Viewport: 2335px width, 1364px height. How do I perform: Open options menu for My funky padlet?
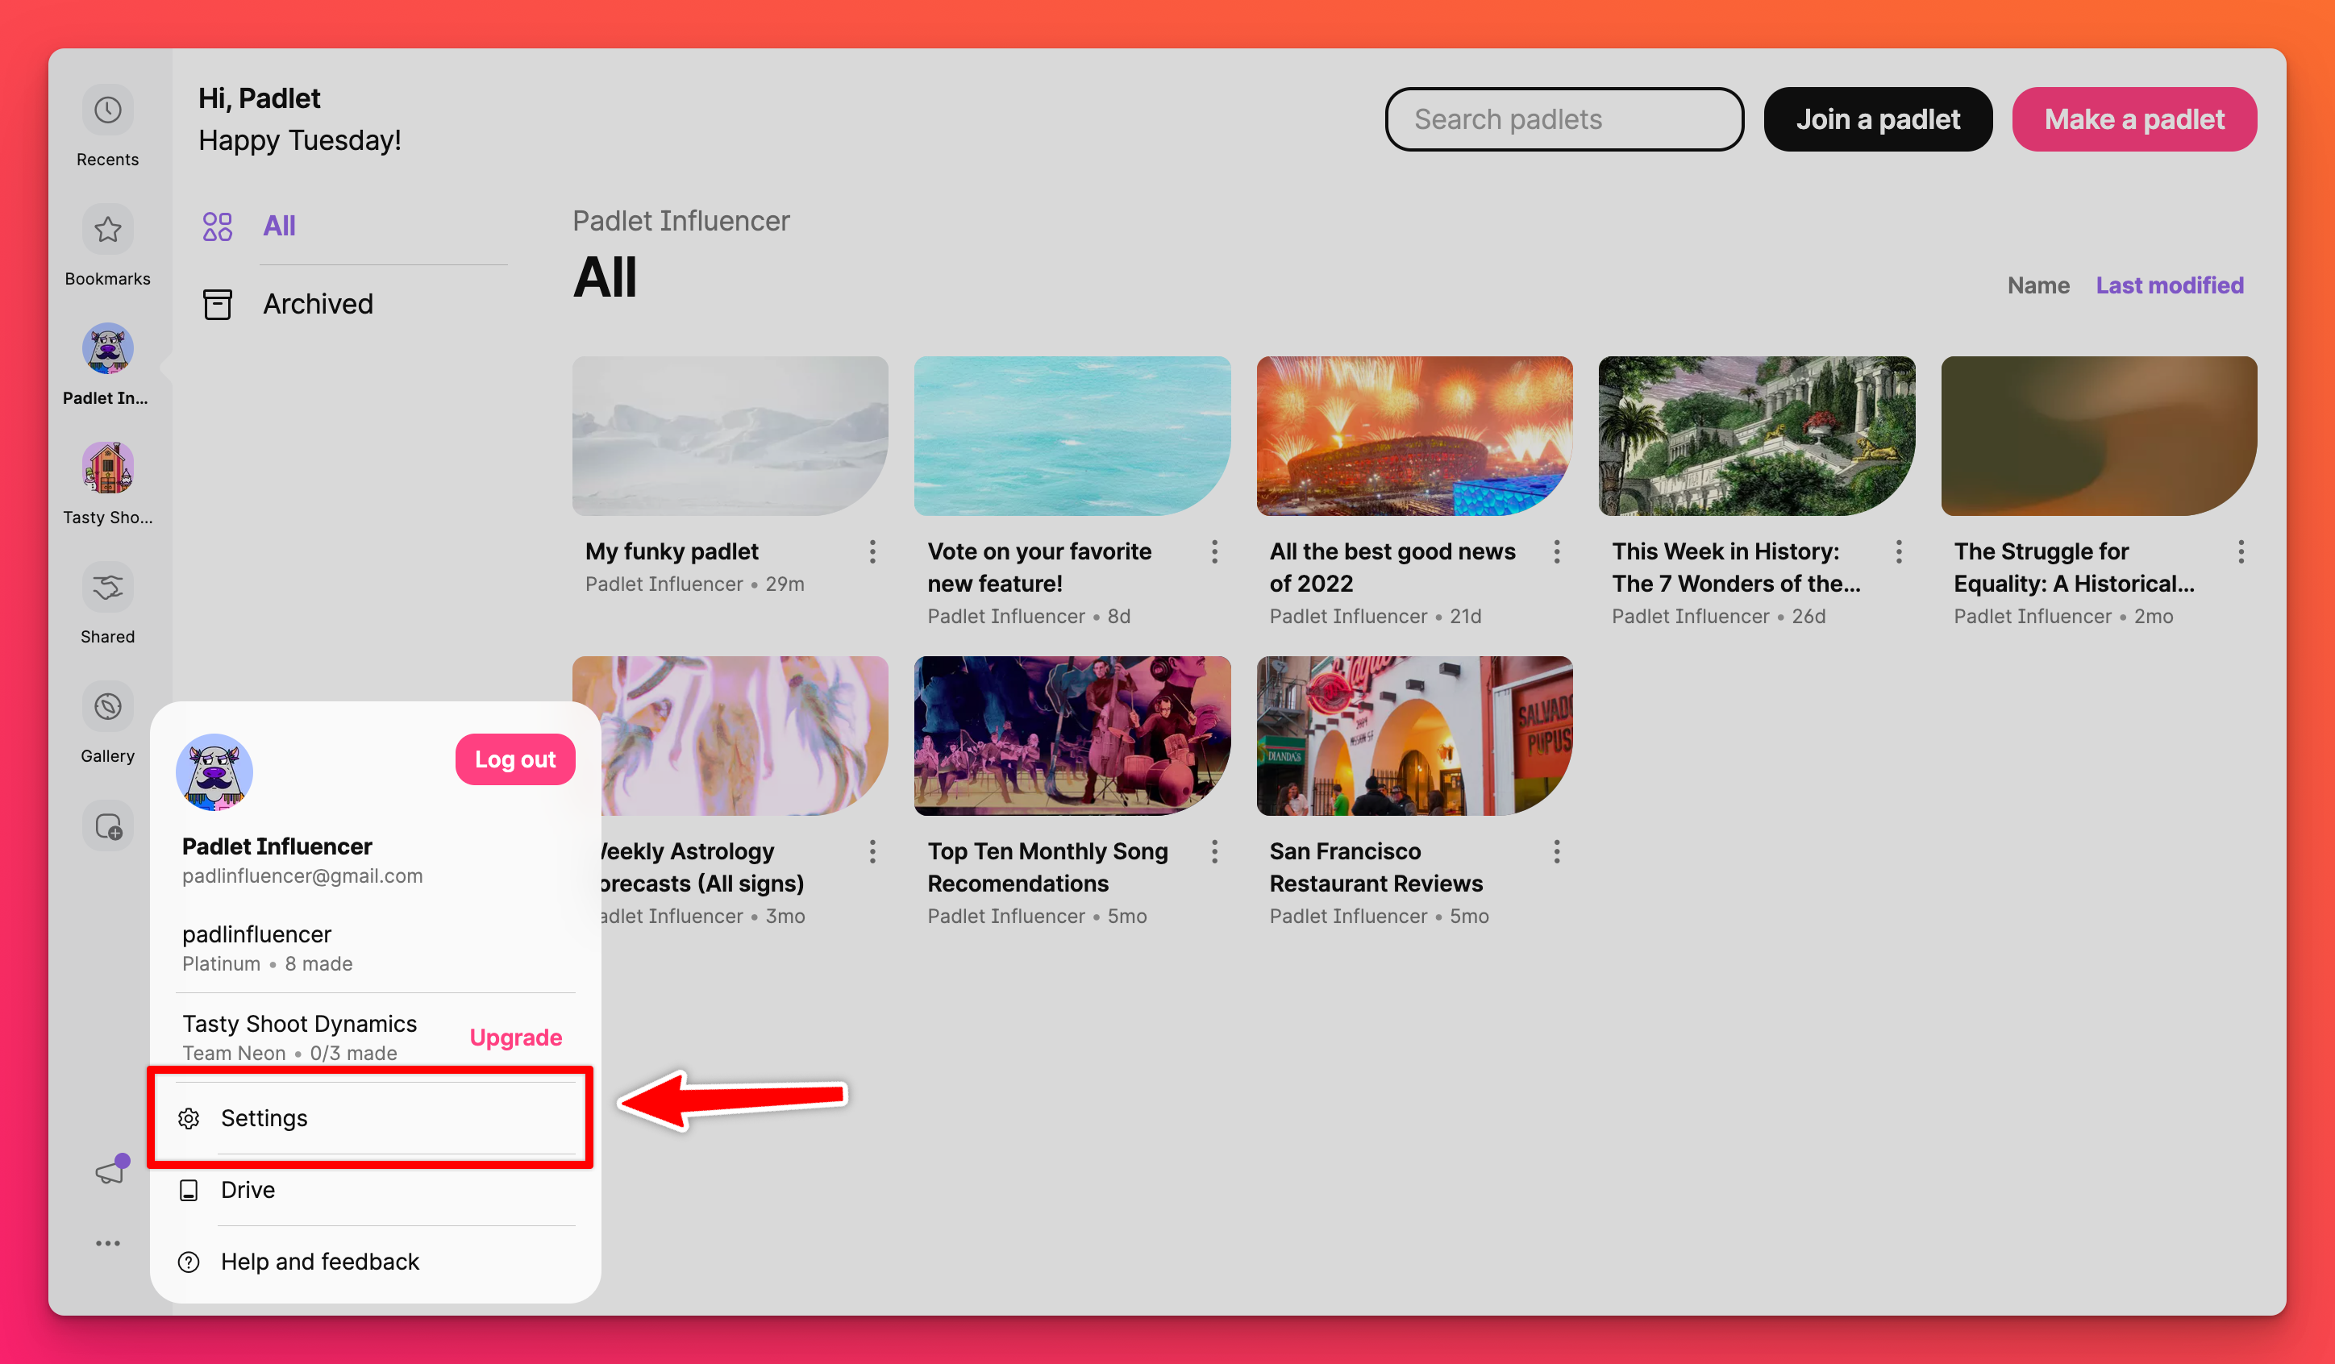point(872,552)
